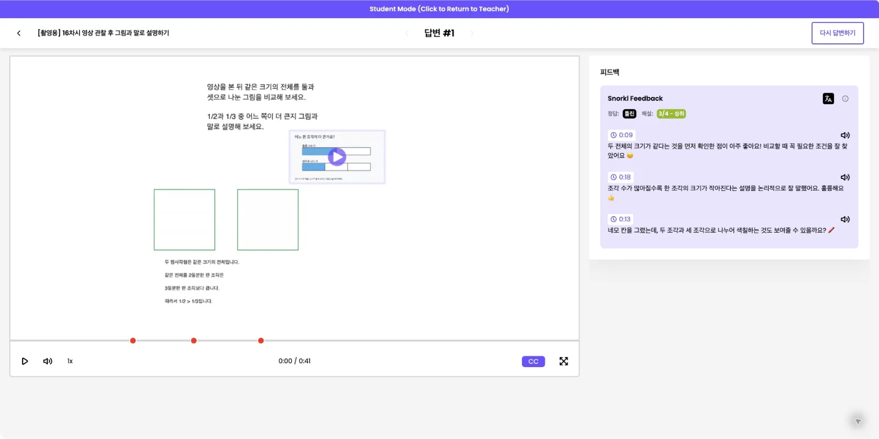The image size is (879, 439).
Task: Play audio for the 0:13 feedback comment
Action: point(845,219)
